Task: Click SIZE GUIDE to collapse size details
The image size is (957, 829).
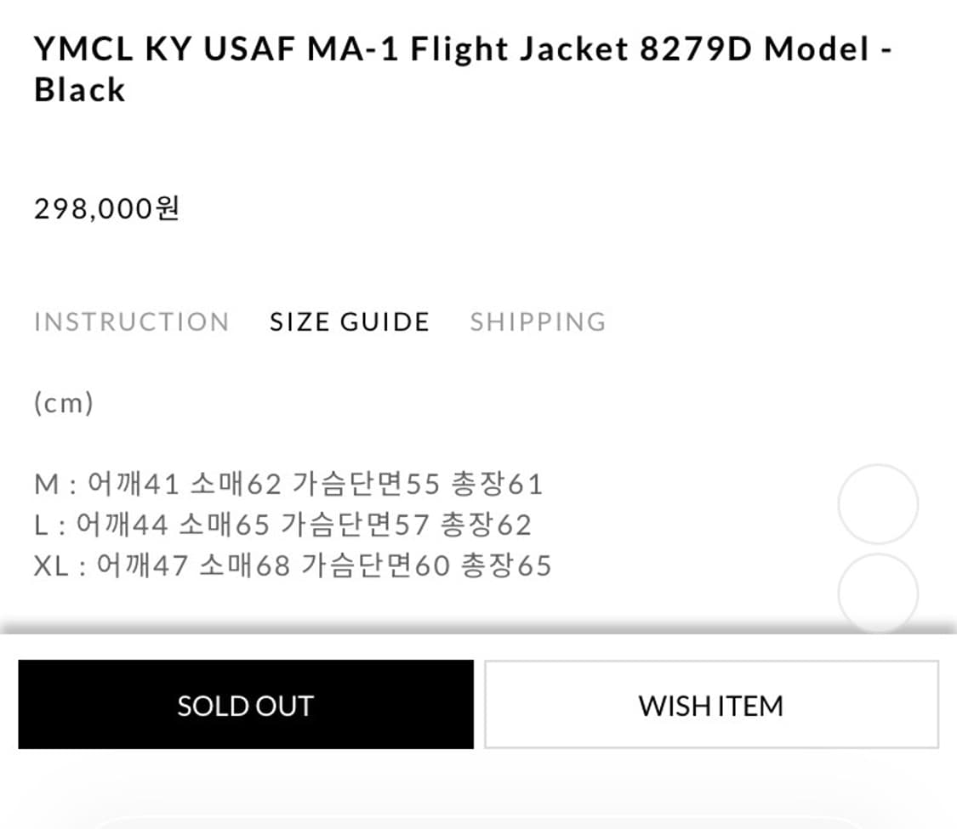Action: [349, 321]
